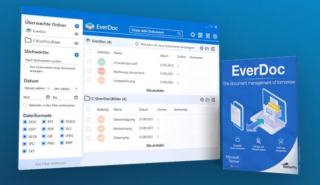
Task: Uncheck the TXT file format checkbox
Action: coord(24,151)
